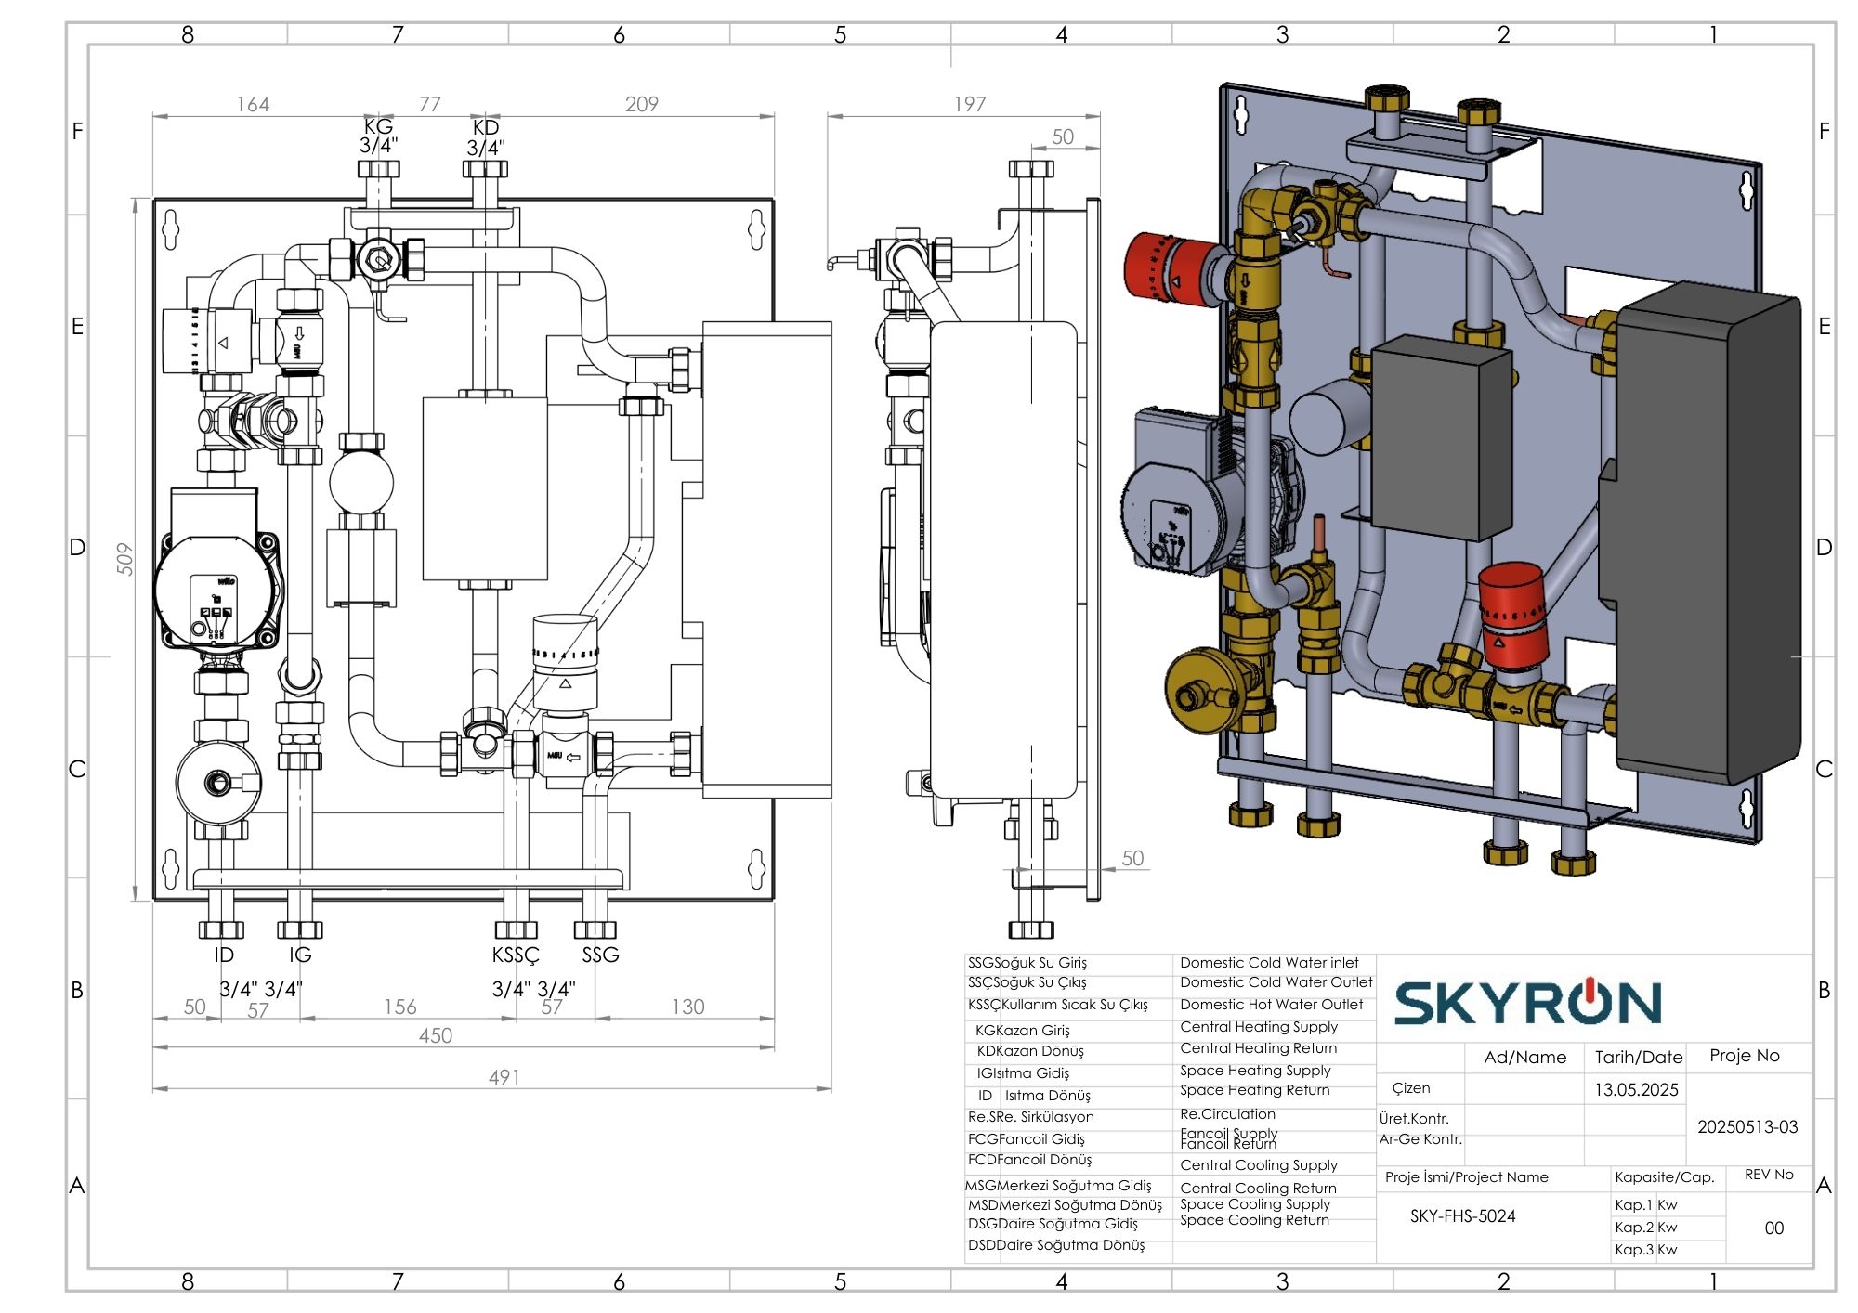
Task: Click the project number 20250513-03
Action: (1747, 1127)
